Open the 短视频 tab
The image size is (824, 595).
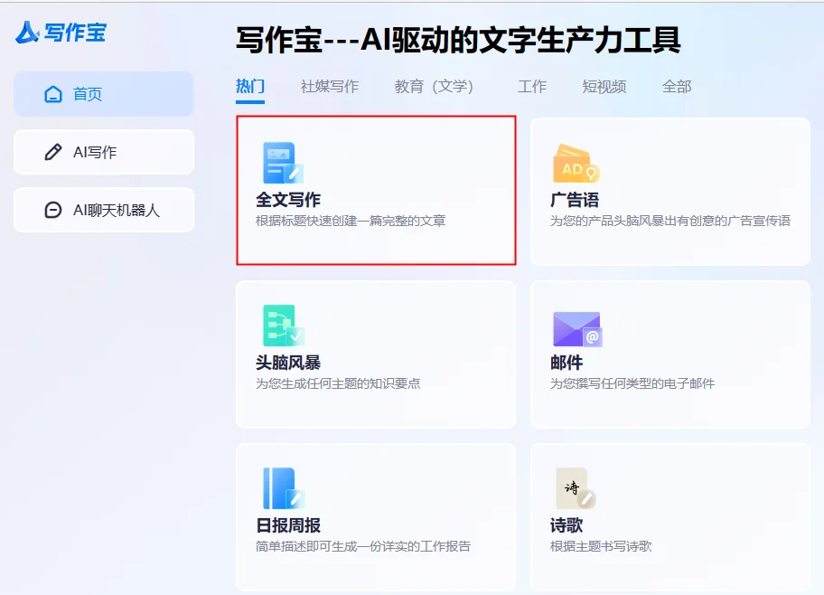pyautogui.click(x=604, y=86)
